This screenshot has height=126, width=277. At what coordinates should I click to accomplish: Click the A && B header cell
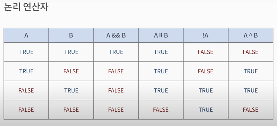pyautogui.click(x=116, y=35)
